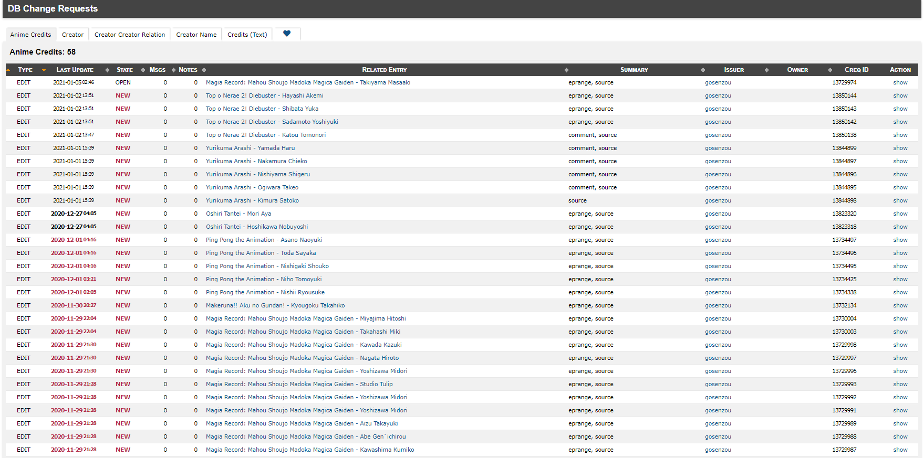This screenshot has height=458, width=924.
Task: Sort table by Summary column
Action: tap(634, 70)
